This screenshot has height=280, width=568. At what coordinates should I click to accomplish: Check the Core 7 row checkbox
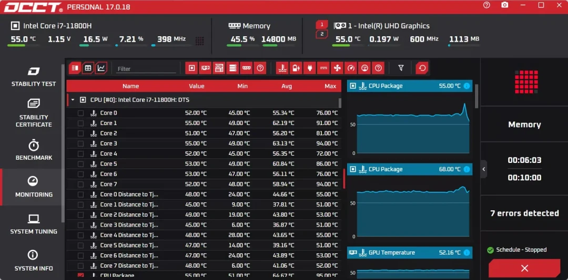pos(81,184)
